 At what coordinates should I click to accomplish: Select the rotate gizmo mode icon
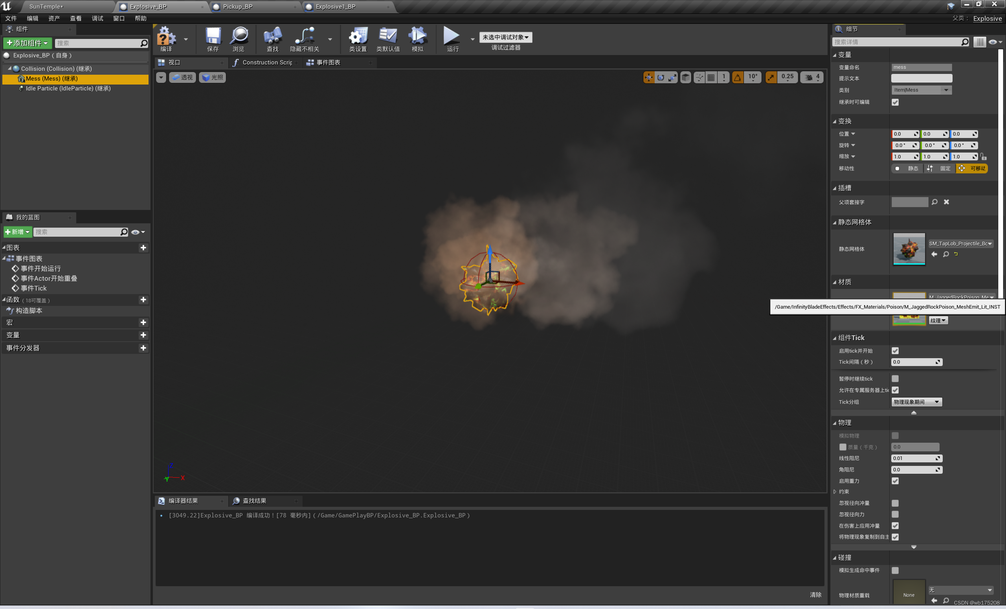click(x=660, y=77)
